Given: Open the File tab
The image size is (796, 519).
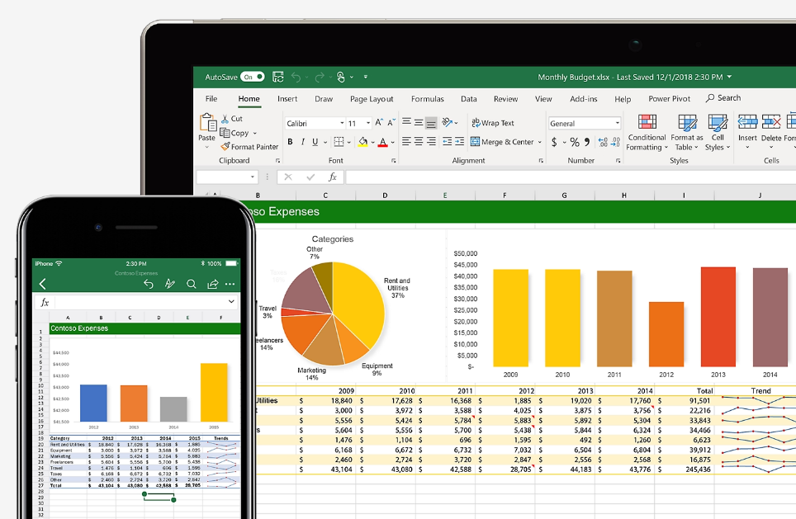Looking at the screenshot, I should click(x=211, y=99).
